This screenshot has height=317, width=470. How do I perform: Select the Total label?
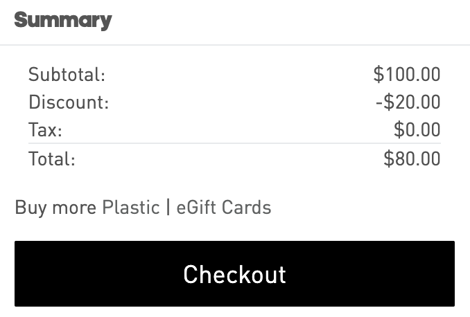51,158
